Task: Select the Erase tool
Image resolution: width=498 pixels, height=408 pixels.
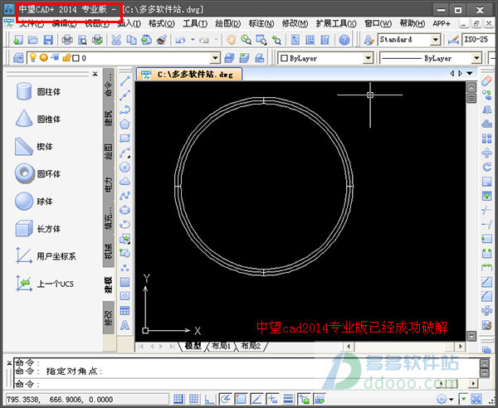Action: pos(486,80)
